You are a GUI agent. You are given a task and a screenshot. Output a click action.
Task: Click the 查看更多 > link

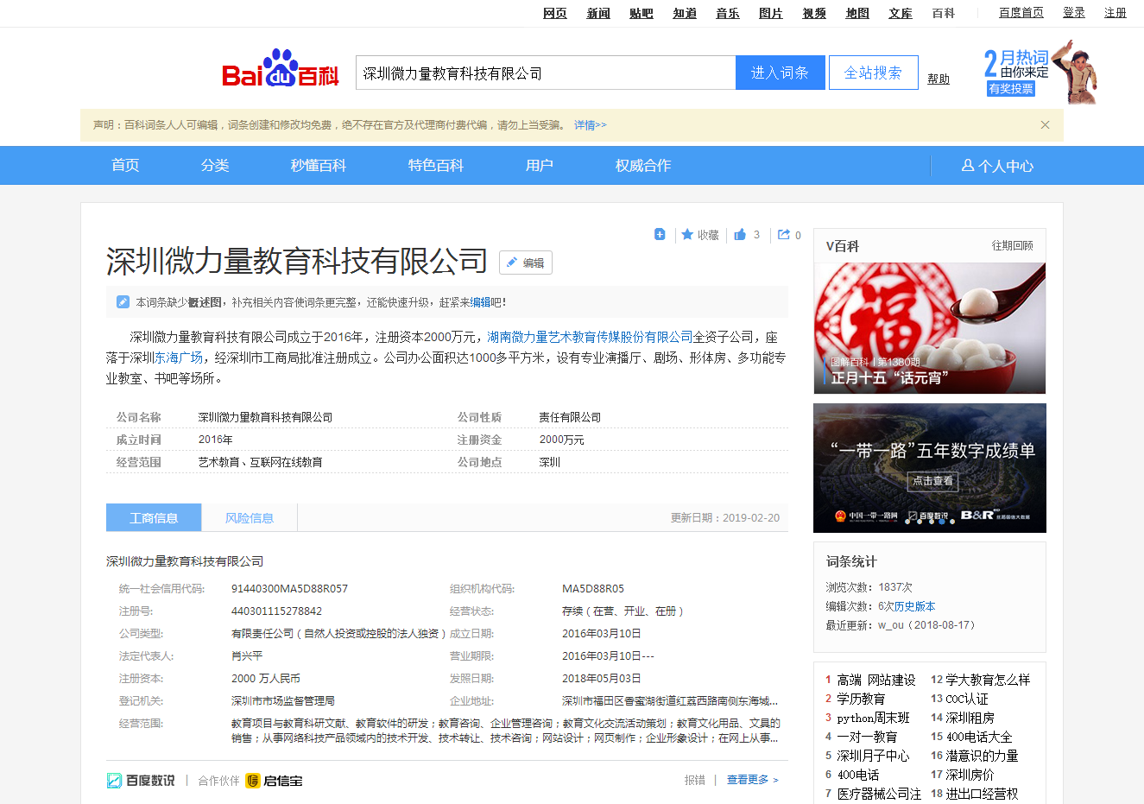(752, 780)
